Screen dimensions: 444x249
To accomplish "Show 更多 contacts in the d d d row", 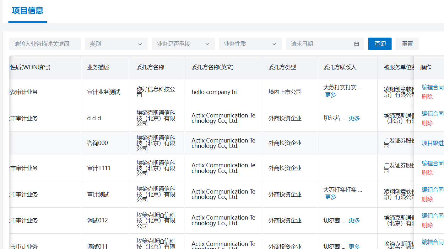I will [354, 118].
